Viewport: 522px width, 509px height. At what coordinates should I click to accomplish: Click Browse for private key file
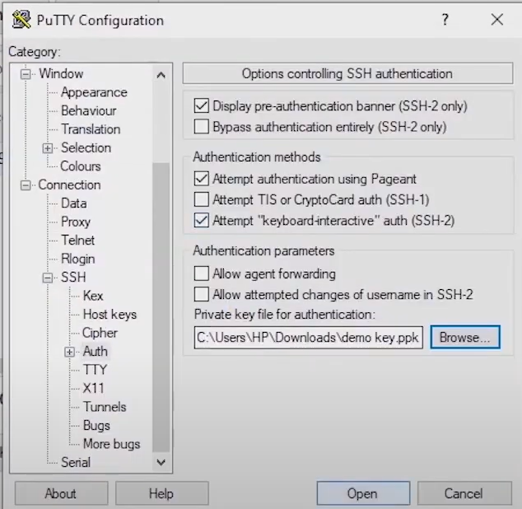tap(464, 338)
